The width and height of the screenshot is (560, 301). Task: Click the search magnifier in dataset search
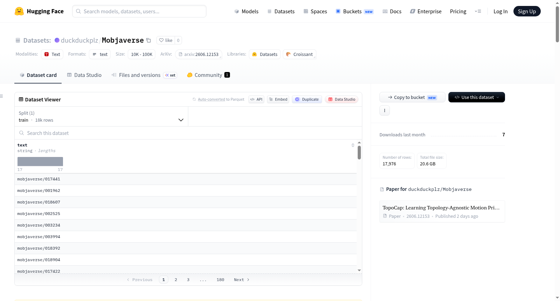click(22, 133)
